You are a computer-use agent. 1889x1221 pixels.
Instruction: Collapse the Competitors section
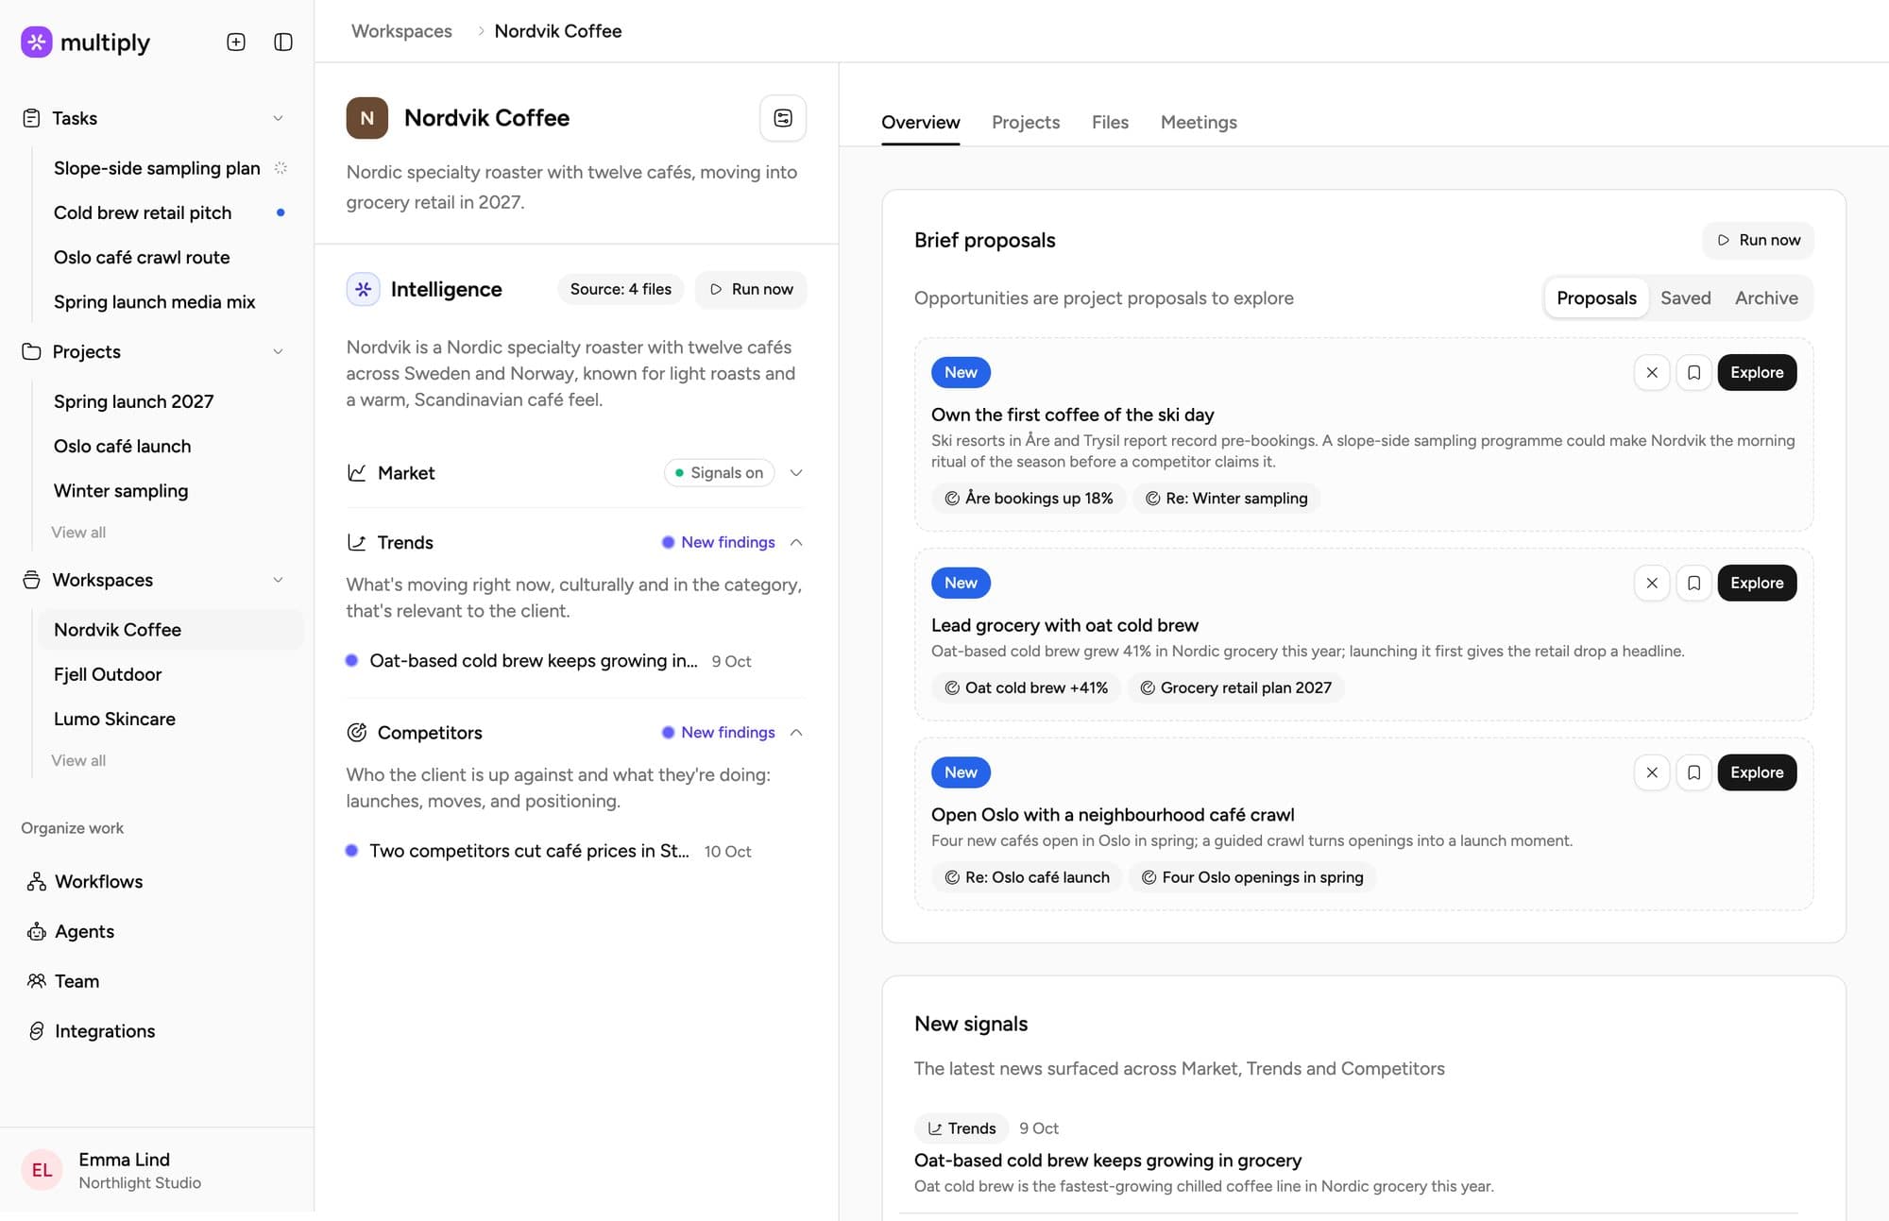tap(796, 733)
